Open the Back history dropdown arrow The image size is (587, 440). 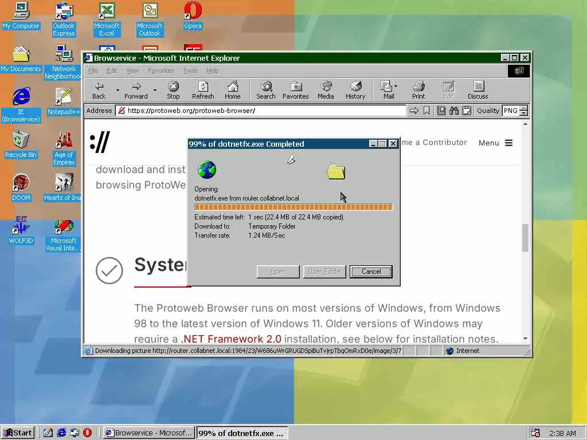point(118,90)
